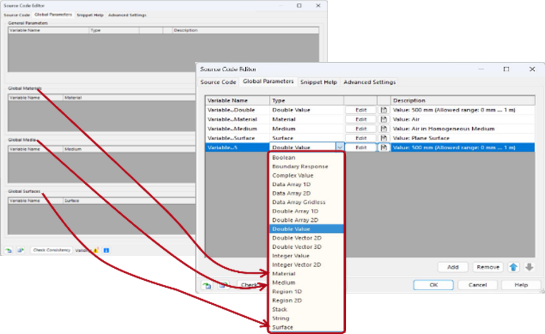Open Advanced Settings tab in back window

[x=127, y=15]
